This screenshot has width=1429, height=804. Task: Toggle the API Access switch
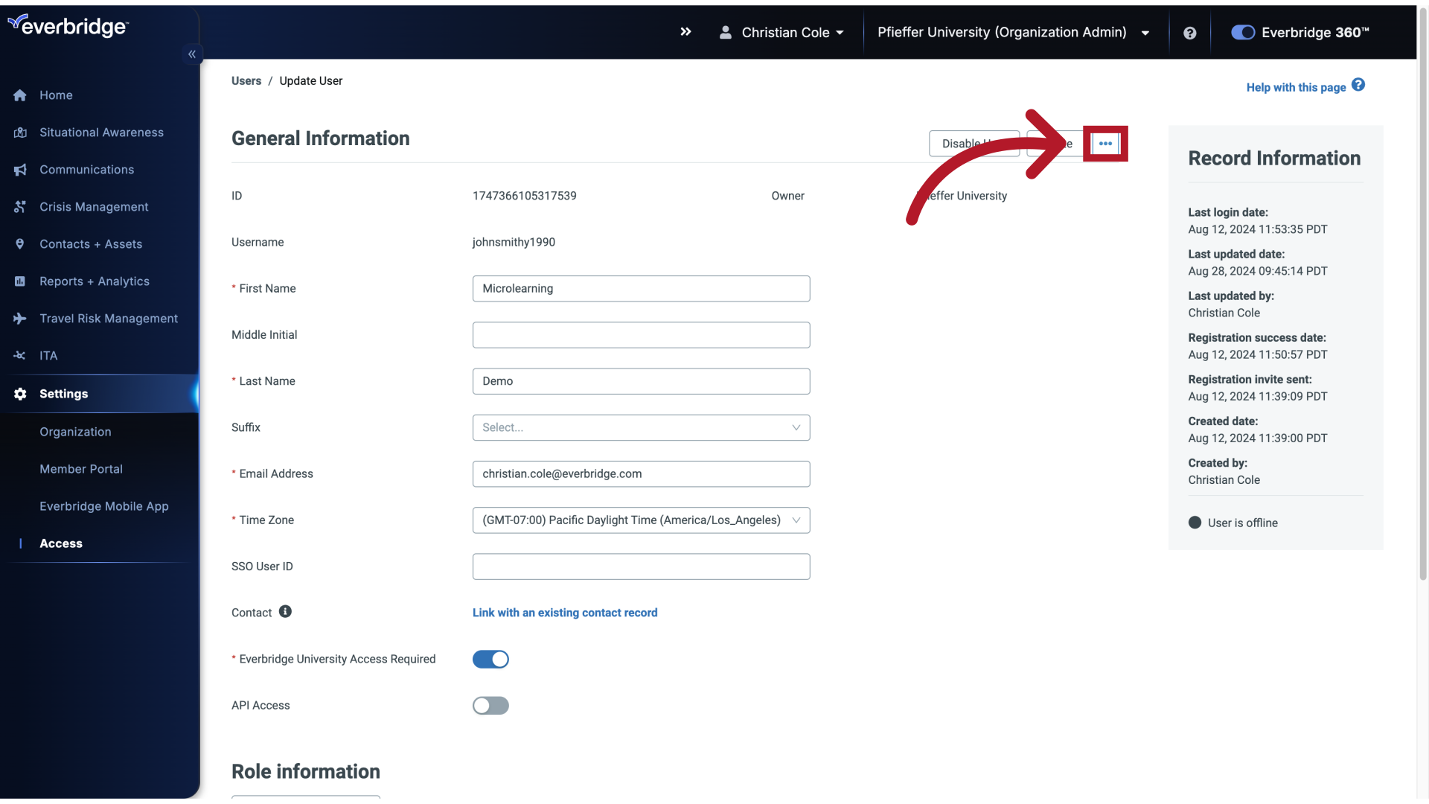pos(490,705)
